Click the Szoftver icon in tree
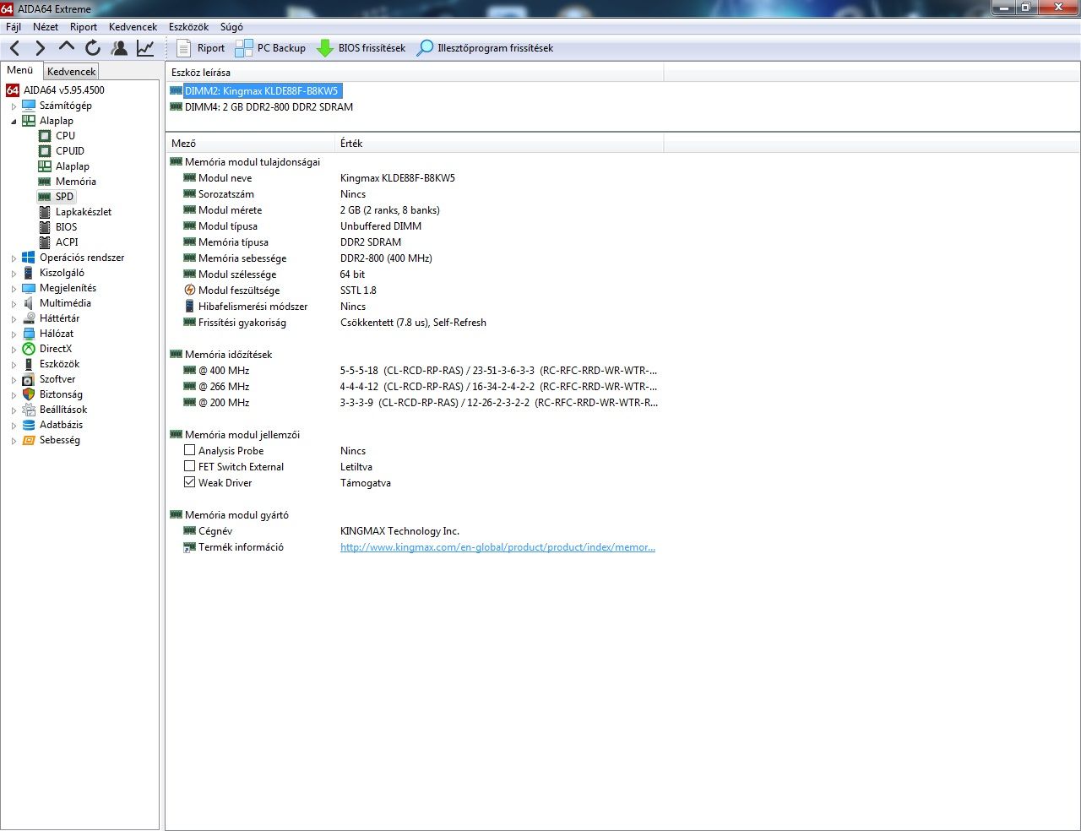1081x831 pixels. tap(29, 378)
